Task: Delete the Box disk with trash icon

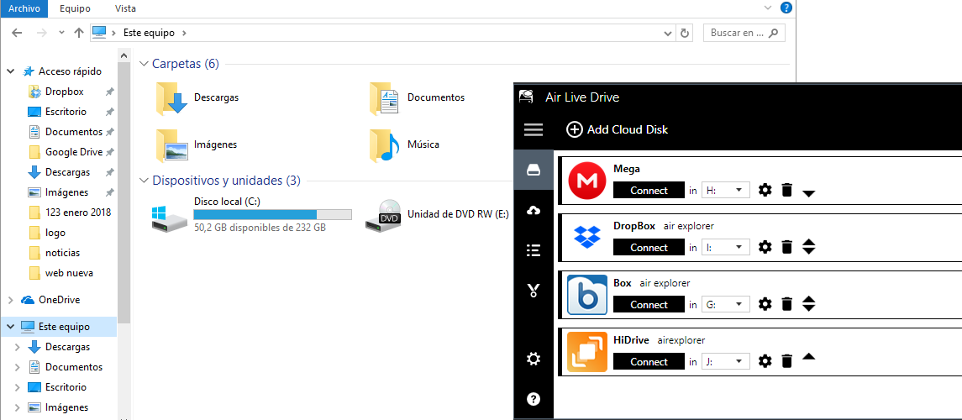Action: tap(787, 304)
